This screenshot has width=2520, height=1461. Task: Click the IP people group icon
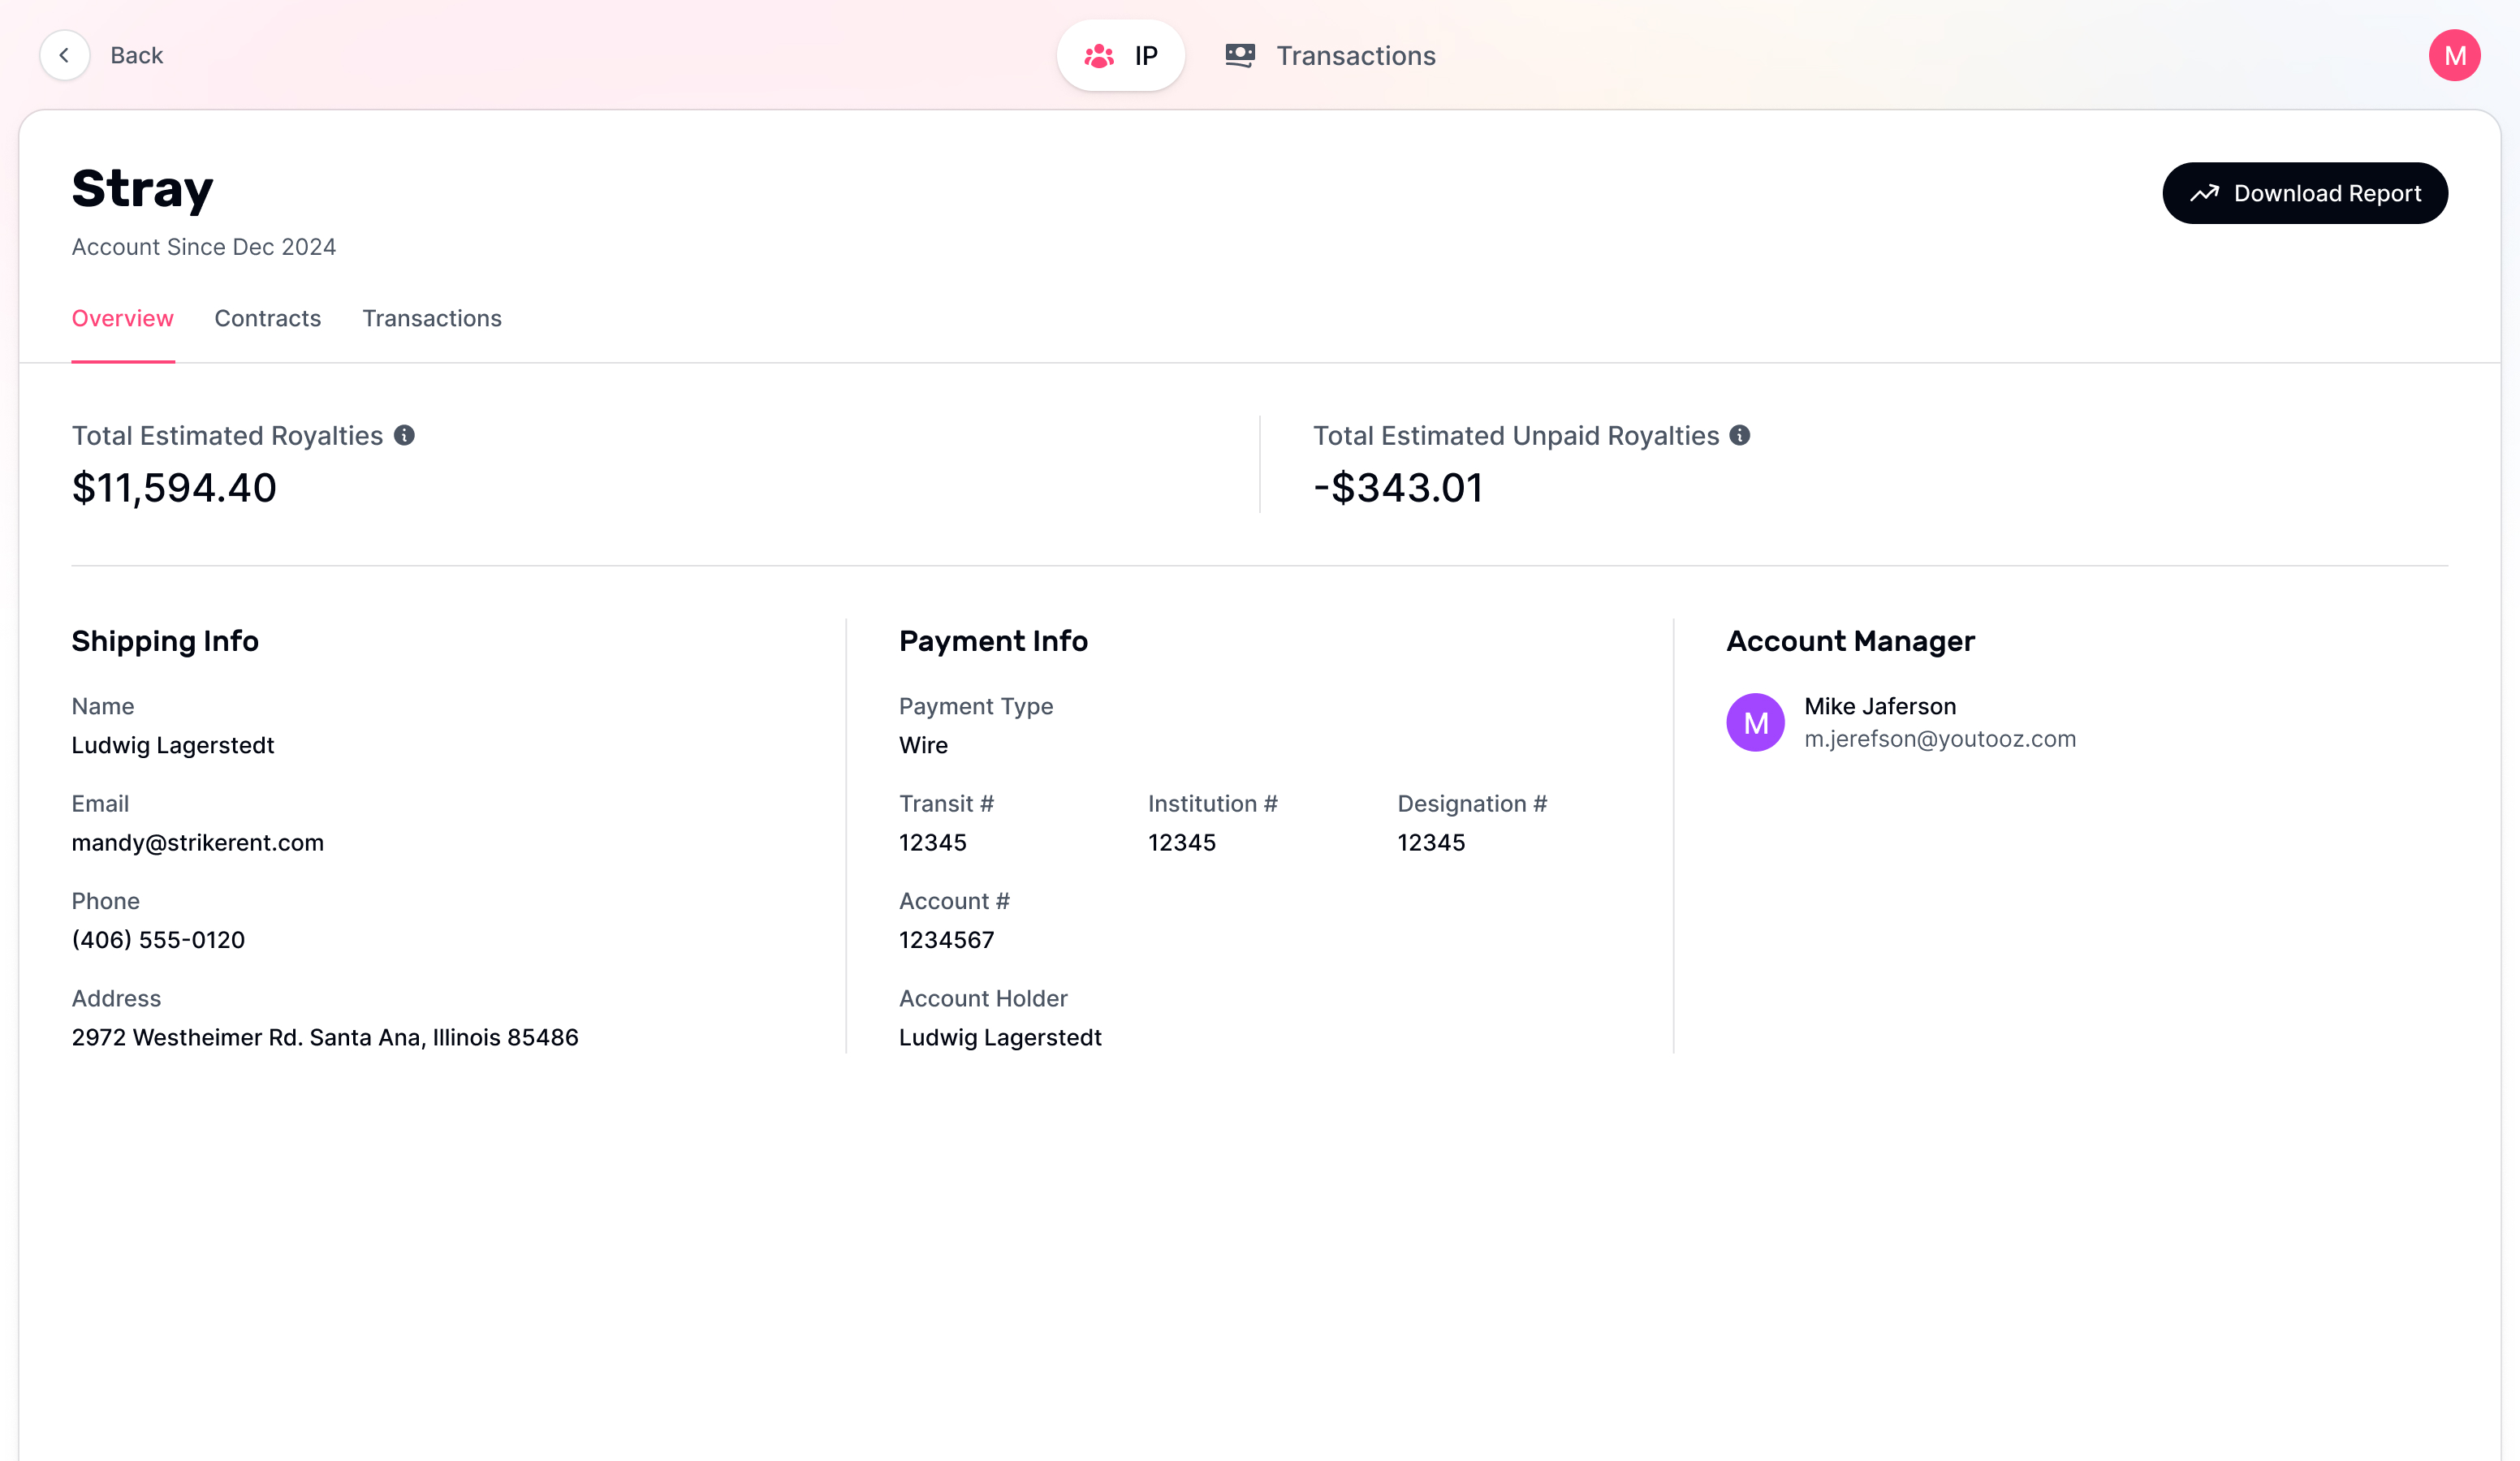tap(1099, 55)
